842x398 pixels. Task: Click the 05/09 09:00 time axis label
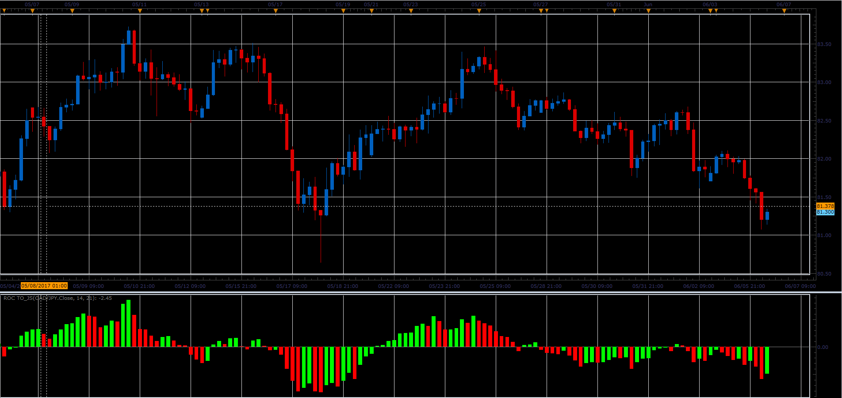88,286
